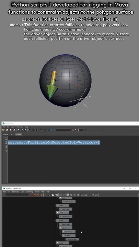This screenshot has height=247, width=139.
Task: Open the Options menu in Hypergraph
Action: pyautogui.click(x=37, y=192)
